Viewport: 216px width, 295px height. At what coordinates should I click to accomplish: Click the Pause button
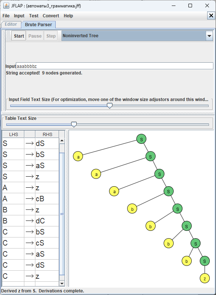pyautogui.click(x=35, y=36)
